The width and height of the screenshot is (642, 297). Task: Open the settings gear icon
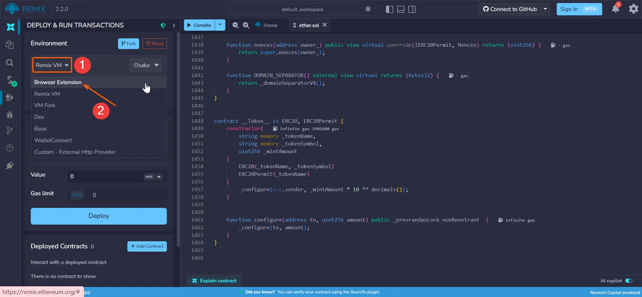[x=633, y=9]
